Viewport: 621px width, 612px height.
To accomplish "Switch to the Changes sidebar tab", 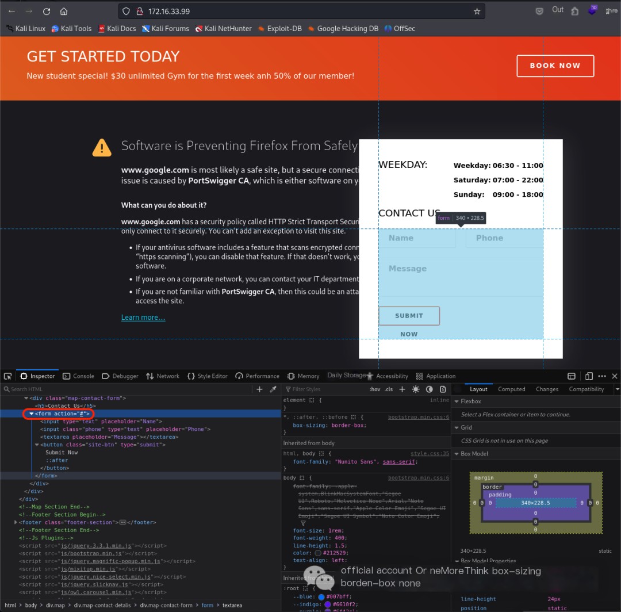I will click(x=547, y=389).
